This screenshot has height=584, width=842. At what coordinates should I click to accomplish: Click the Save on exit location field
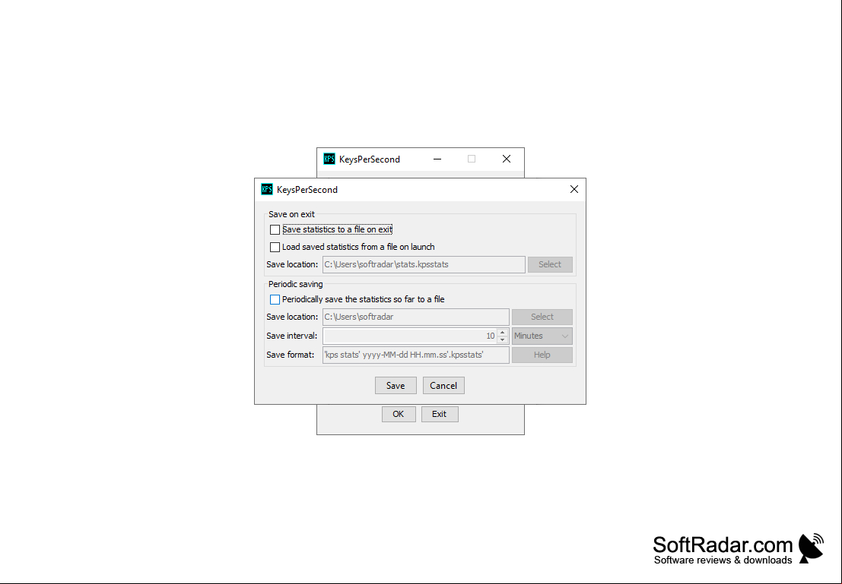click(424, 264)
